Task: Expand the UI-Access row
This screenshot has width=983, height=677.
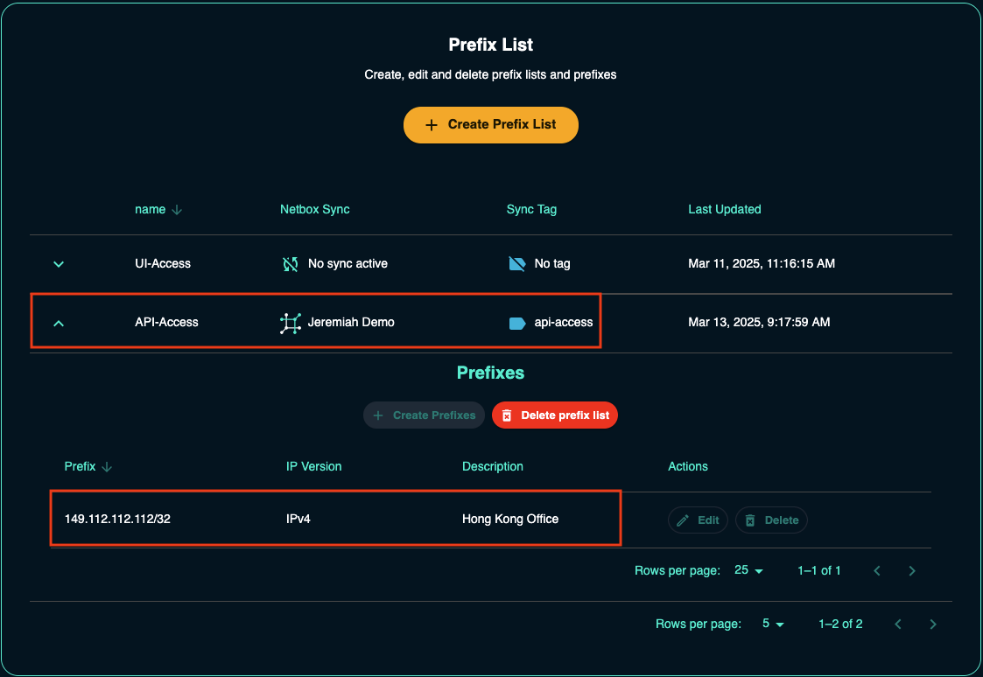Action: pos(59,264)
